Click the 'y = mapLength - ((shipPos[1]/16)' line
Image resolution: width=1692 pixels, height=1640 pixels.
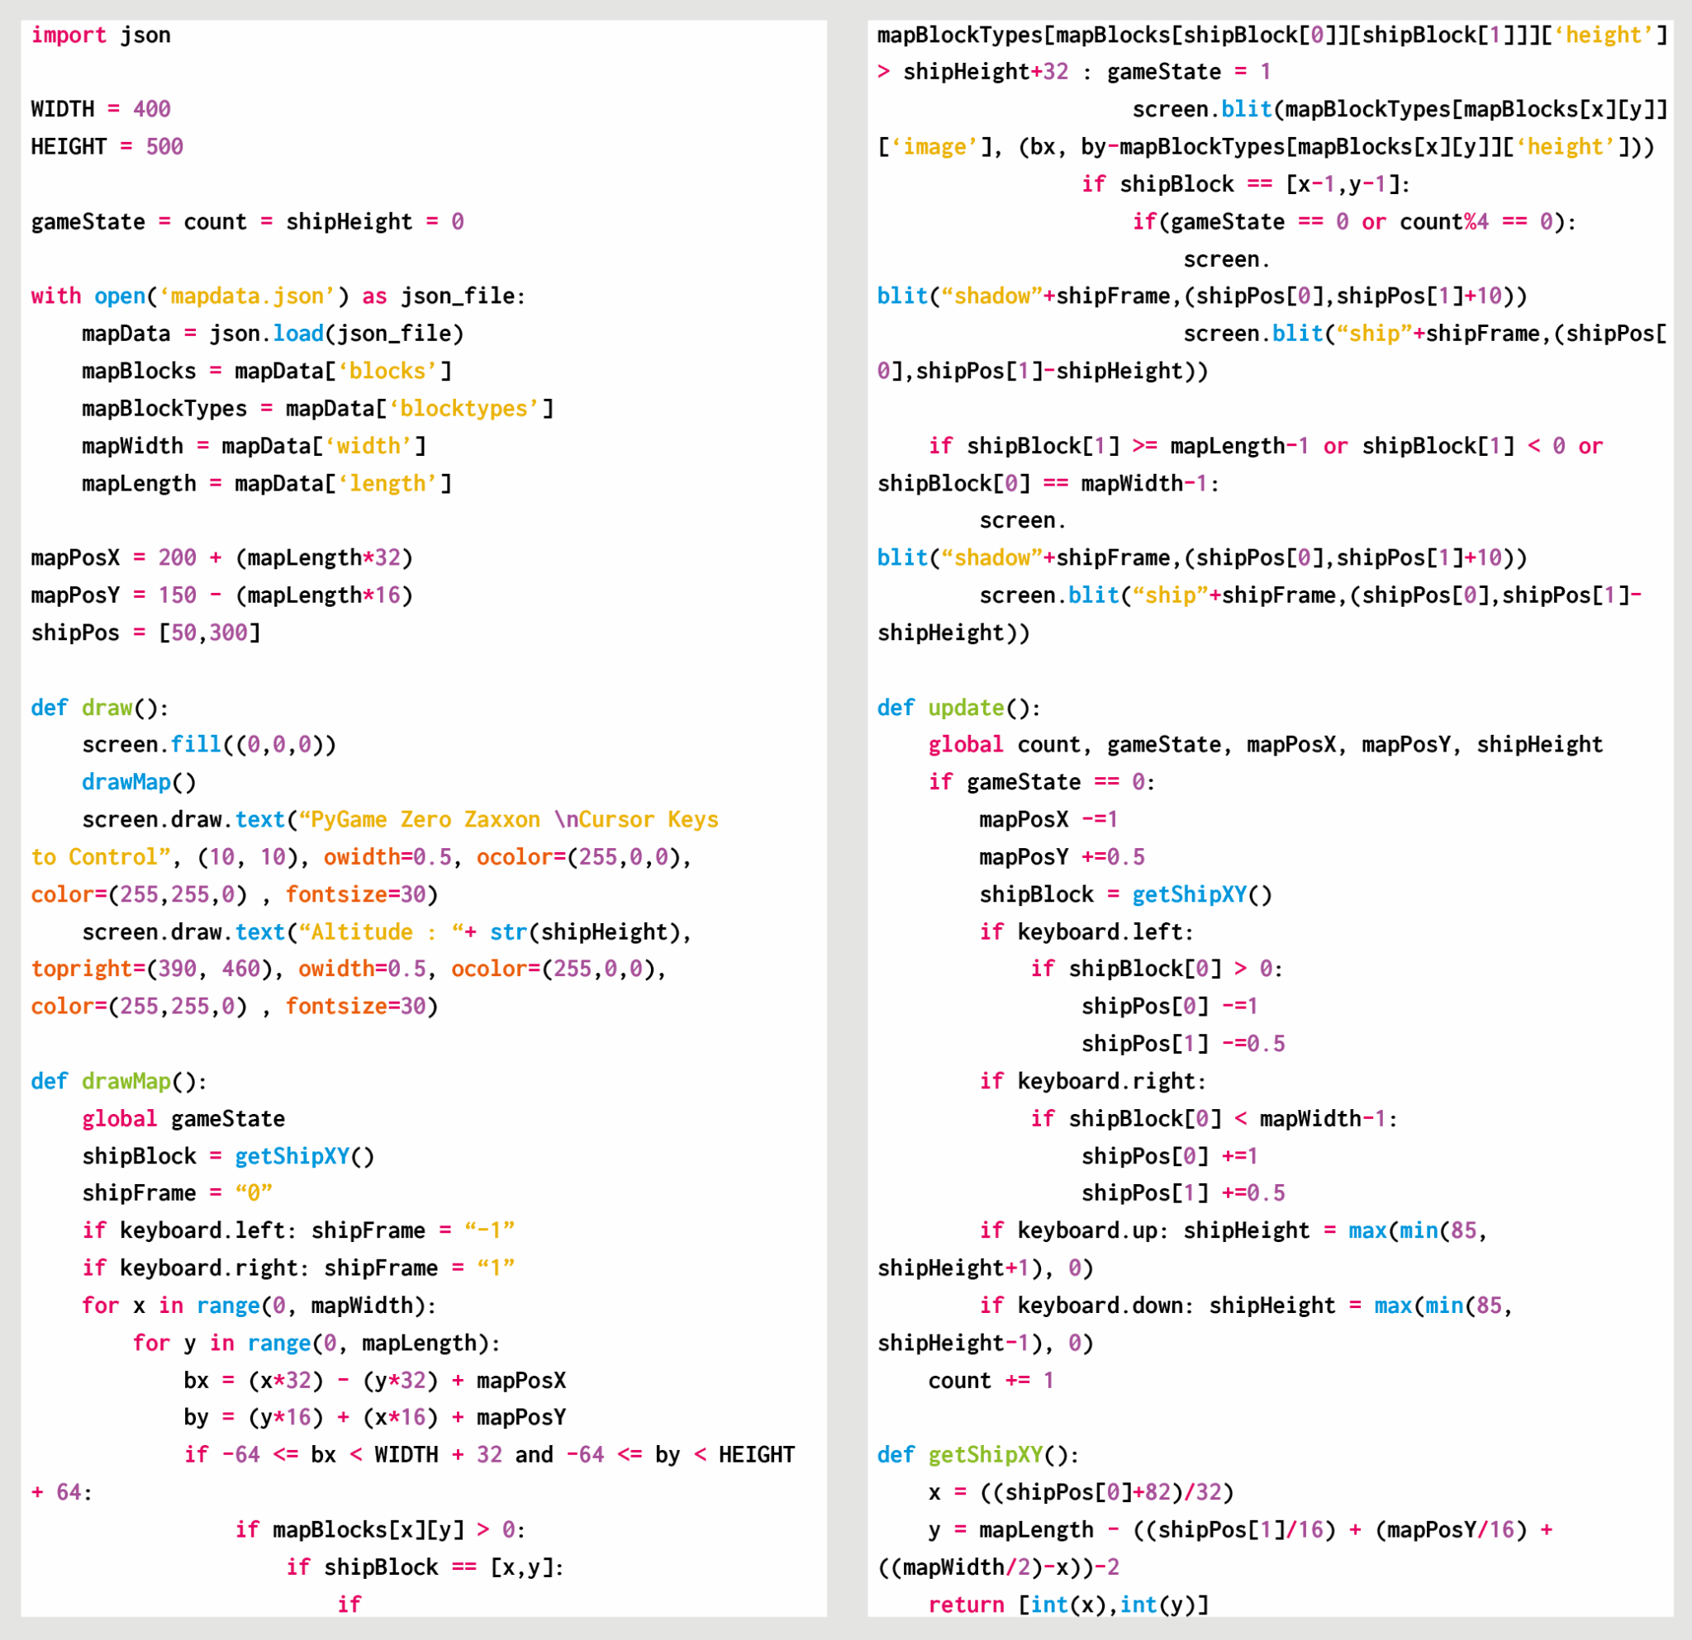[x=1241, y=1530]
